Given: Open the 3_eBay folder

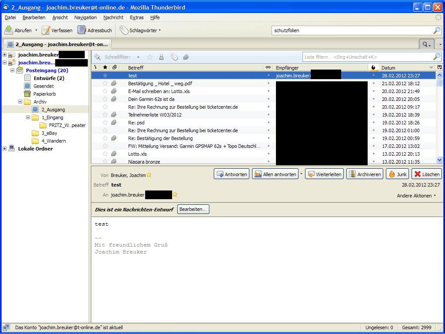Looking at the screenshot, I should tap(49, 133).
